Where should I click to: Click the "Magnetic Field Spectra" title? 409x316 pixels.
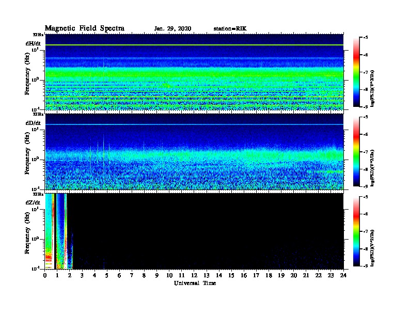point(85,28)
